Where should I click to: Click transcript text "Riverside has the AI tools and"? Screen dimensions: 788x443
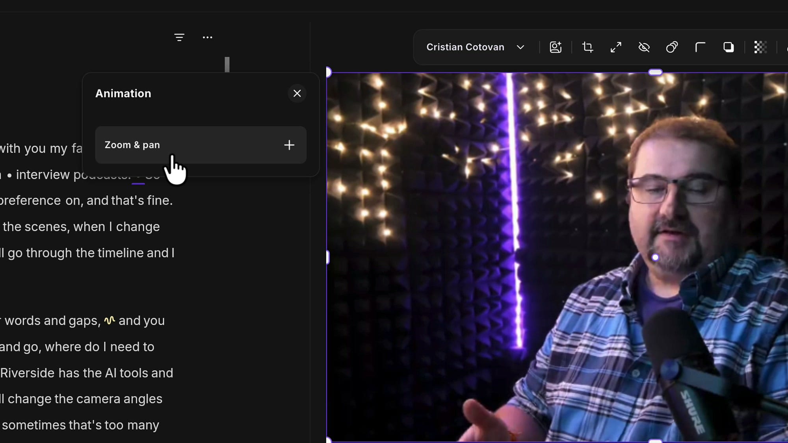coord(87,373)
